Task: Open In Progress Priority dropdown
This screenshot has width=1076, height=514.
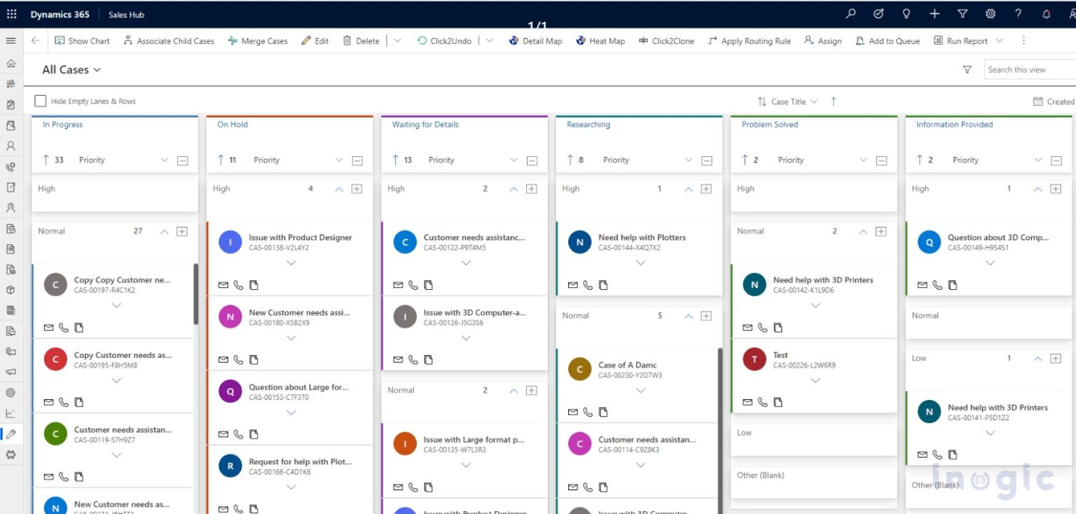Action: pos(165,160)
